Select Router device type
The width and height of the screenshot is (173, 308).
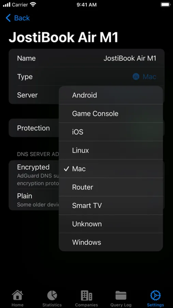coord(111,187)
